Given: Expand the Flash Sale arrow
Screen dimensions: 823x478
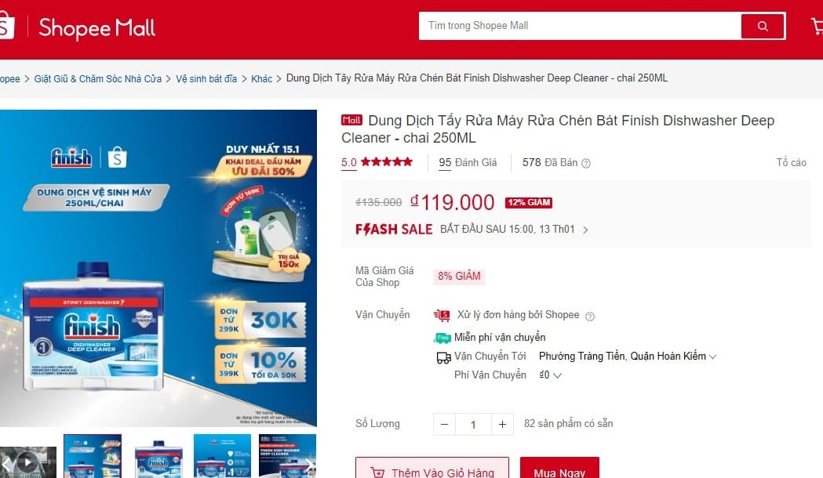Looking at the screenshot, I should tap(586, 230).
